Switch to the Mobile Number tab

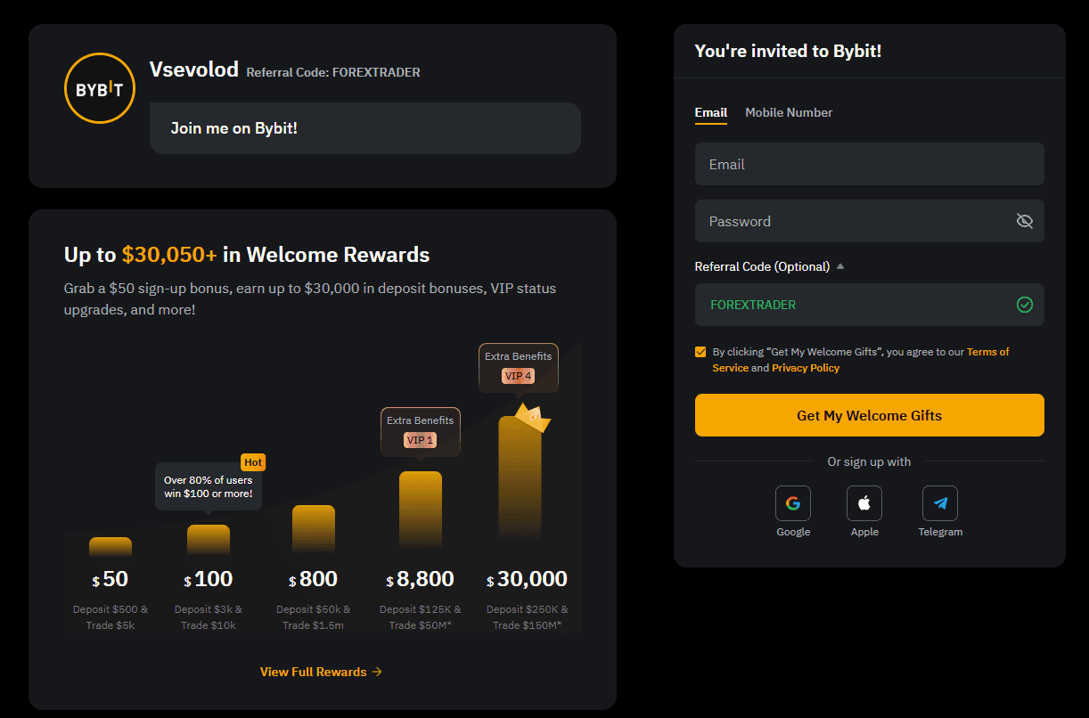click(x=789, y=112)
